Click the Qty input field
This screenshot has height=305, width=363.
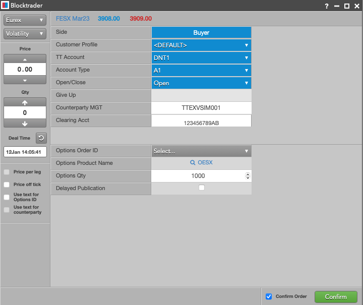[25, 113]
